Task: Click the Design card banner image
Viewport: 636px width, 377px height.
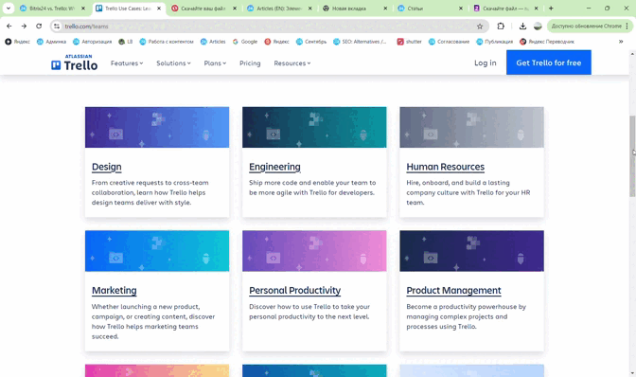Action: tap(157, 127)
